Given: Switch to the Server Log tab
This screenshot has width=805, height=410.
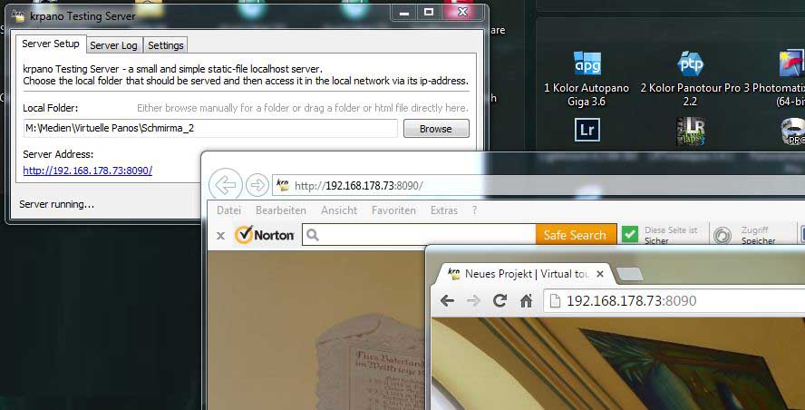Looking at the screenshot, I should [114, 45].
